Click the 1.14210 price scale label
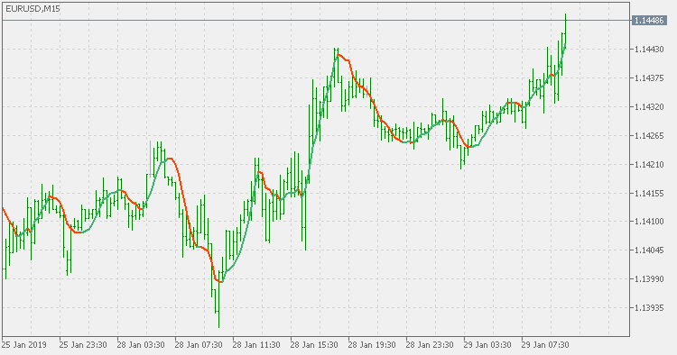677x355 pixels. tap(649, 164)
